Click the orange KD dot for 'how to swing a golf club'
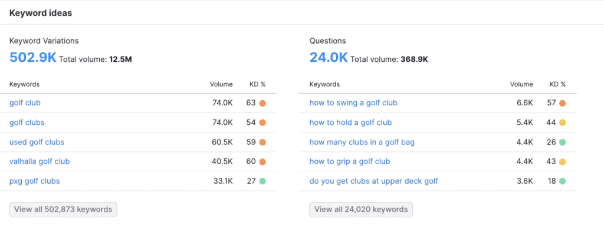This screenshot has height=232, width=604. (x=562, y=103)
